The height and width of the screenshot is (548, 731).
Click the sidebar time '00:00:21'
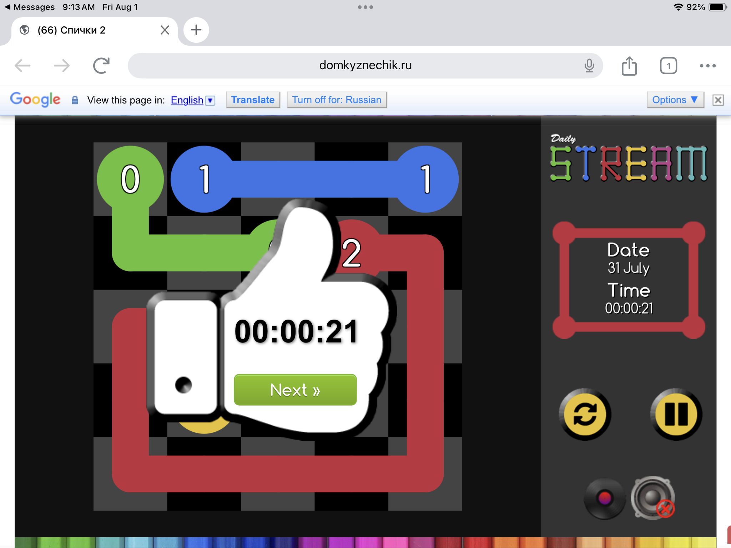coord(629,308)
